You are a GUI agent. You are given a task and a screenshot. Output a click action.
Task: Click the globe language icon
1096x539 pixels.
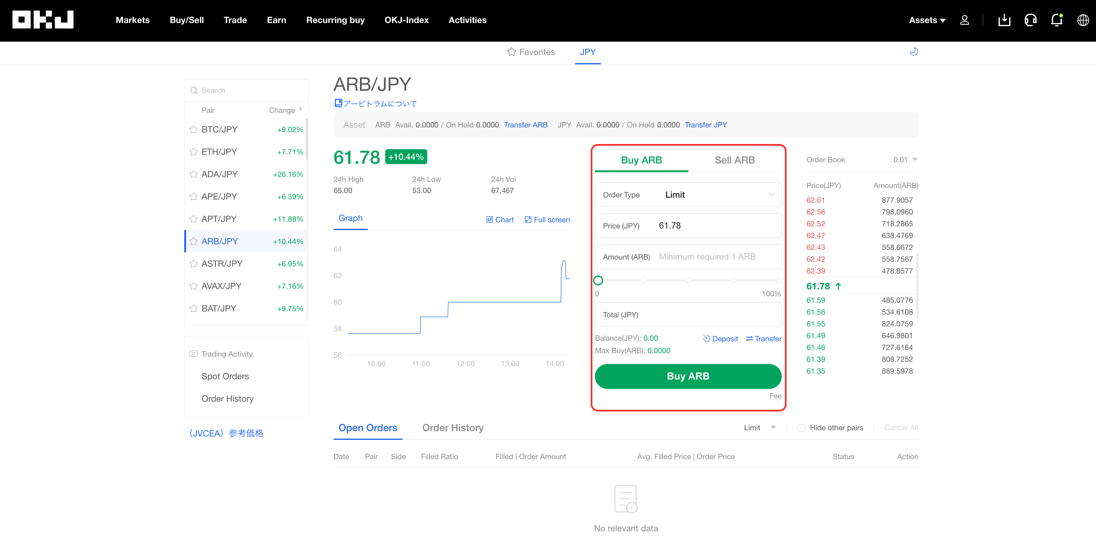click(1083, 20)
